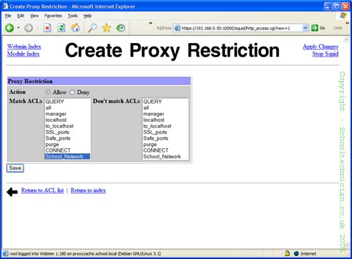Follow Return to ACL list link

[42, 191]
